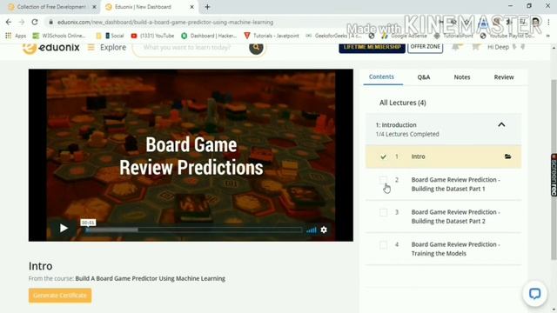Image resolution: width=557 pixels, height=313 pixels.
Task: Click the page vertical scrollbar
Action: coord(554,170)
